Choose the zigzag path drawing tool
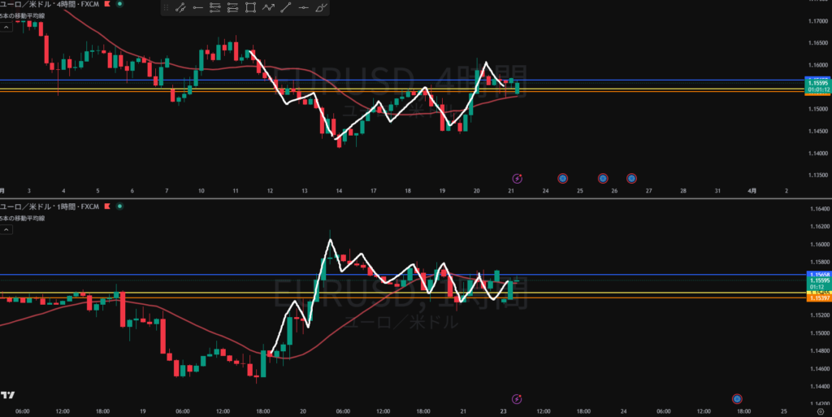 [x=267, y=8]
